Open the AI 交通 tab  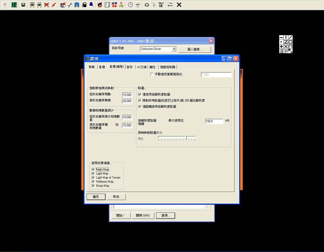[142, 67]
